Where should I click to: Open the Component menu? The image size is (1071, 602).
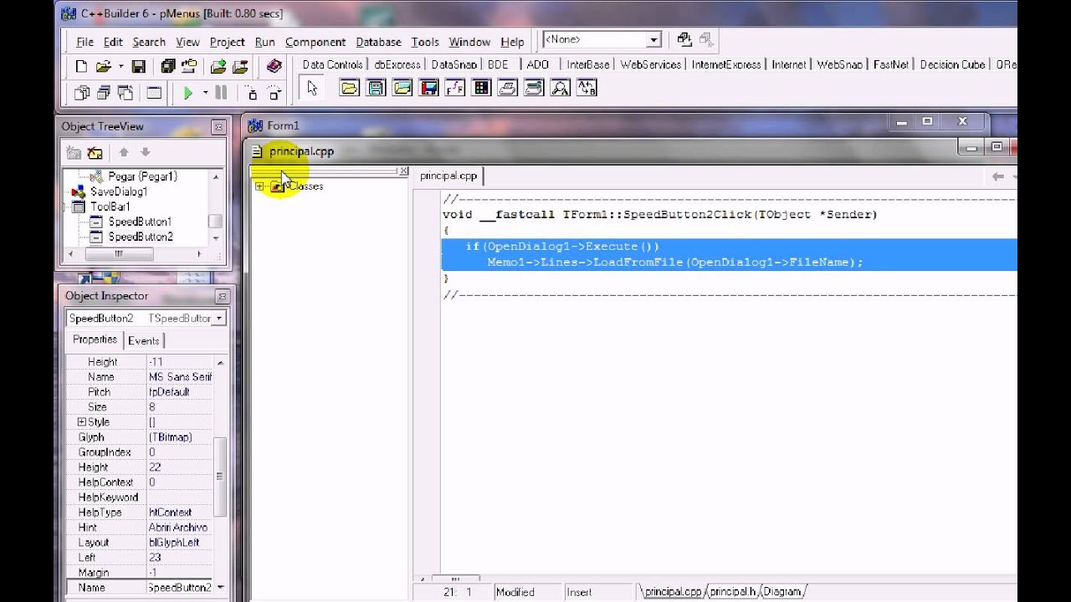point(315,42)
